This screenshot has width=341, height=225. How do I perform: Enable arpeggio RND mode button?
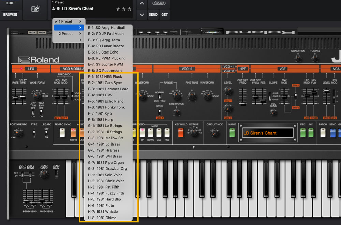pyautogui.click(x=167, y=133)
